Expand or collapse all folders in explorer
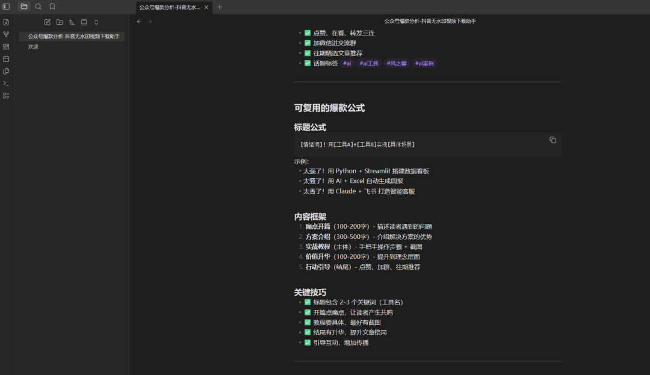The height and width of the screenshot is (375, 650). point(96,22)
